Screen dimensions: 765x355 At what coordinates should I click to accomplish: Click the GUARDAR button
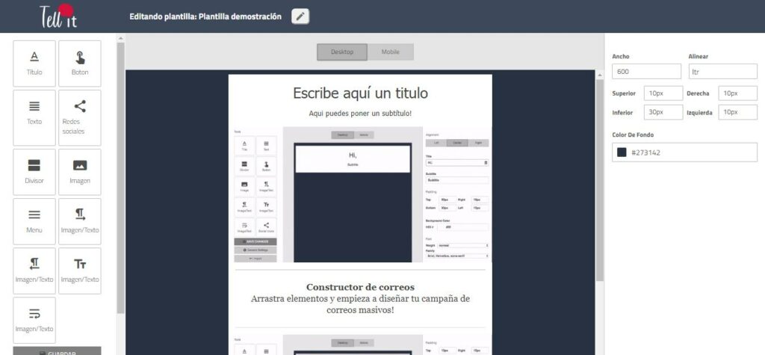tap(57, 351)
